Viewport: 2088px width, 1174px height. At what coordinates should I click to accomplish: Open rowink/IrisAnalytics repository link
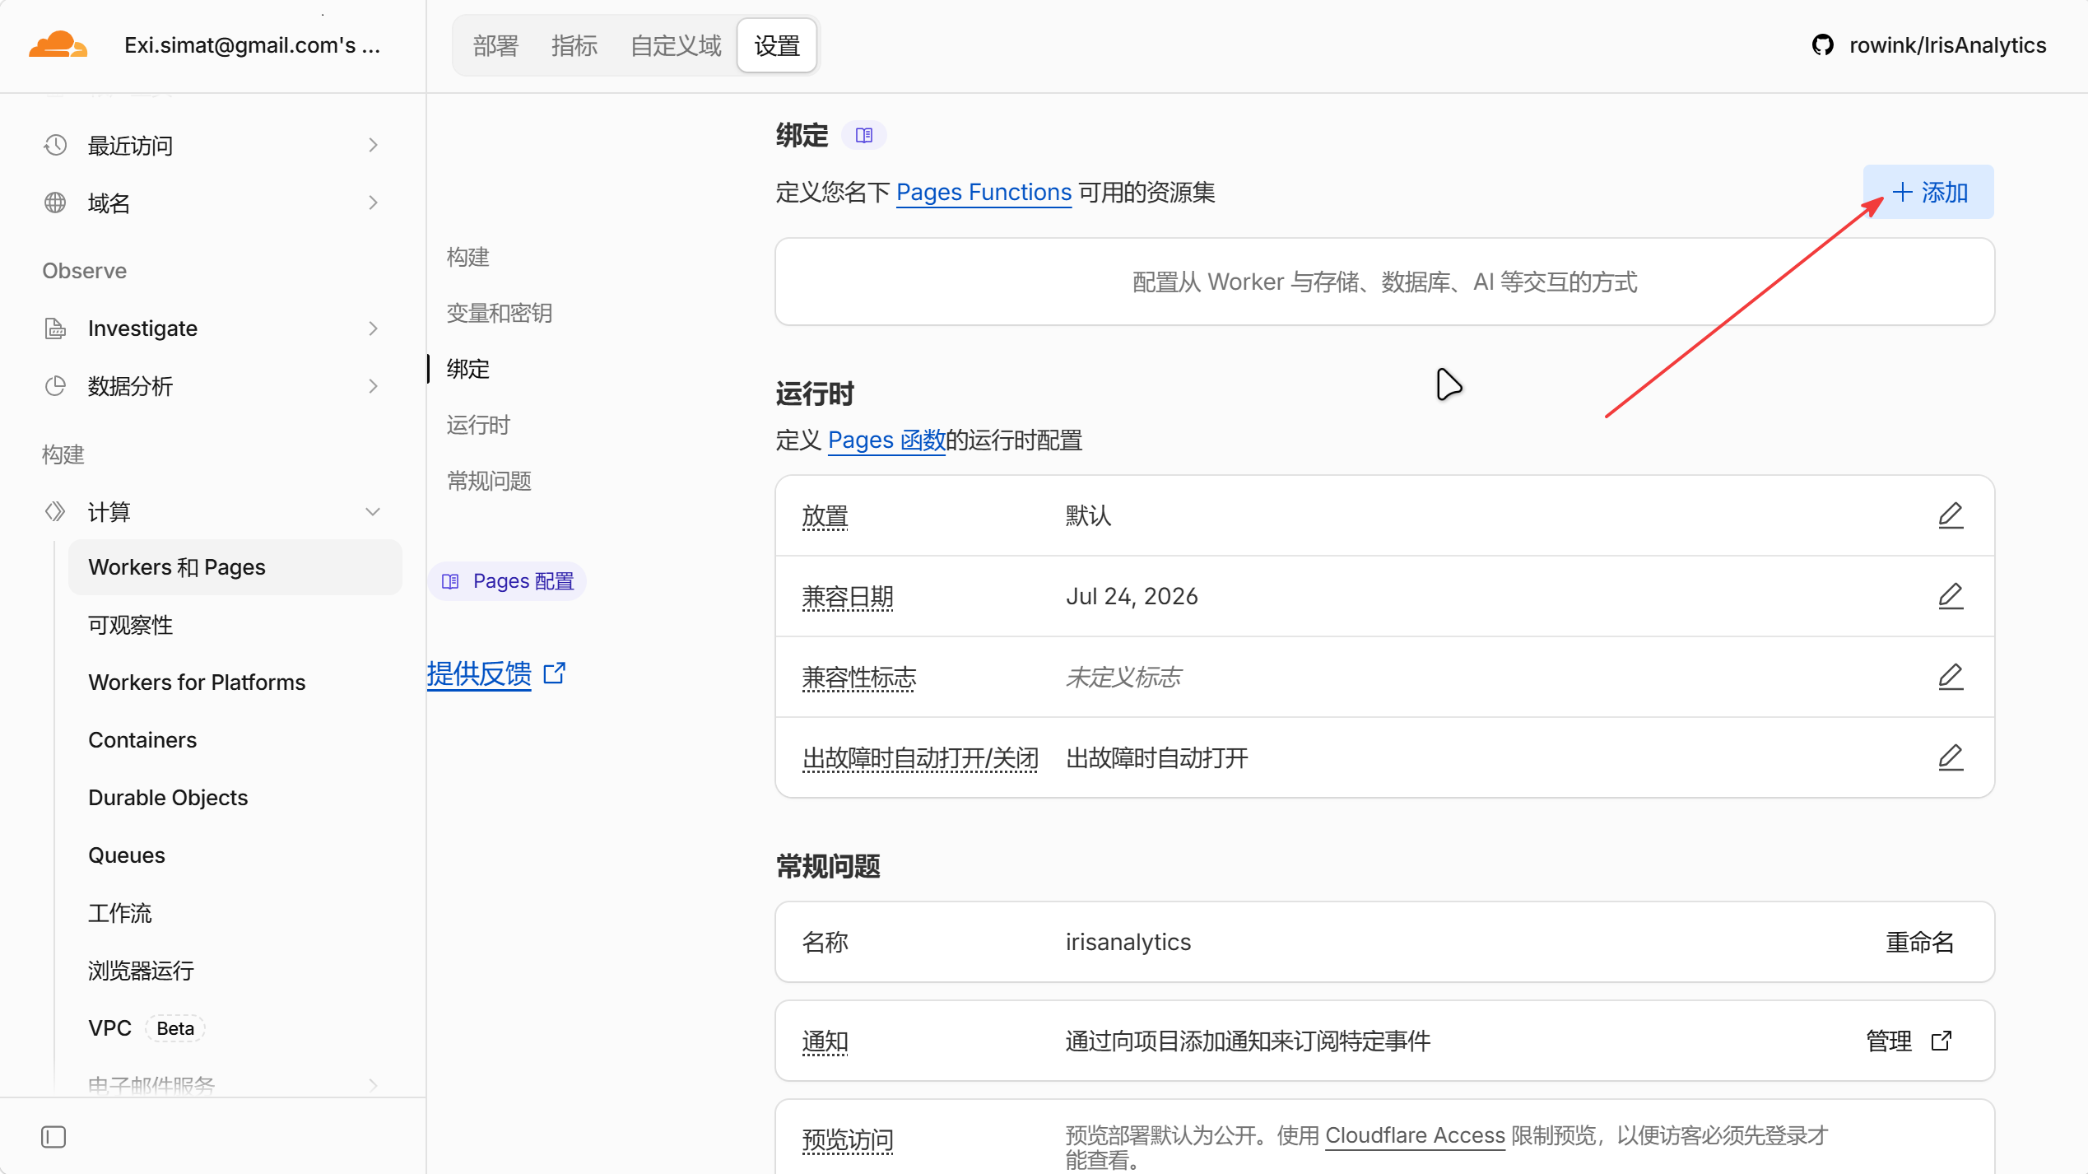click(x=1947, y=45)
